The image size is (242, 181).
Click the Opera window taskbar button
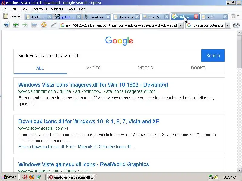71,177
